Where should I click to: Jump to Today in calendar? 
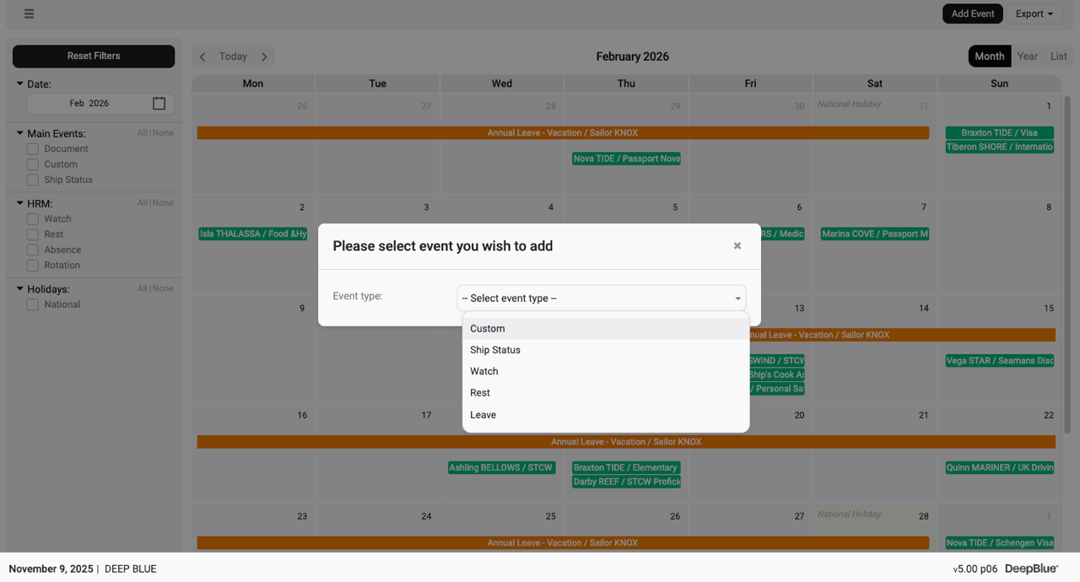[x=233, y=57]
